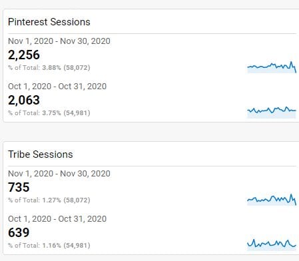The width and height of the screenshot is (299, 261).
Task: Select the 2,256 Pinterest sessions value
Action: coord(24,55)
